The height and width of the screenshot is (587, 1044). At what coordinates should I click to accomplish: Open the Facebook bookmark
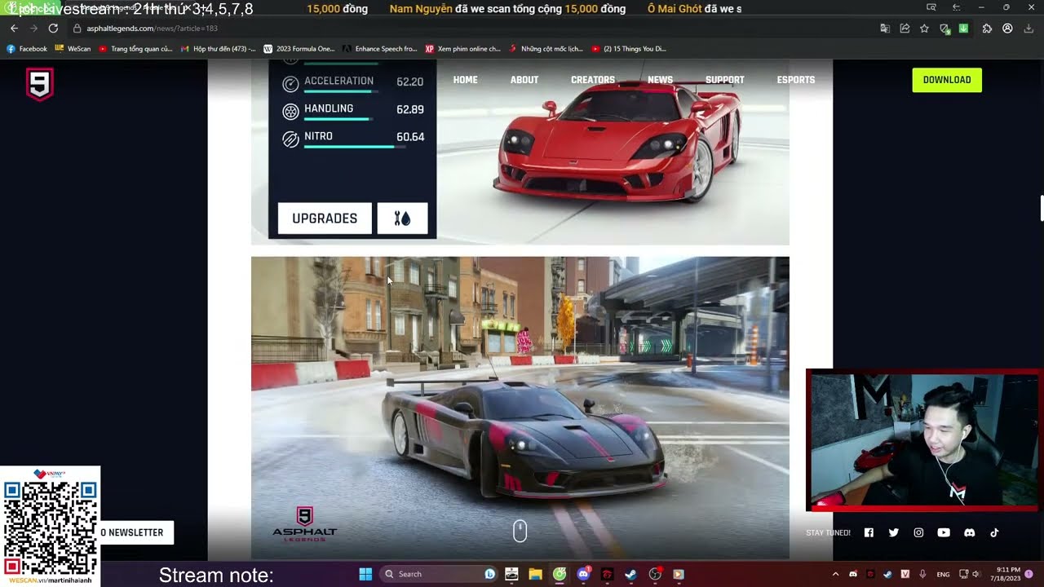click(27, 49)
